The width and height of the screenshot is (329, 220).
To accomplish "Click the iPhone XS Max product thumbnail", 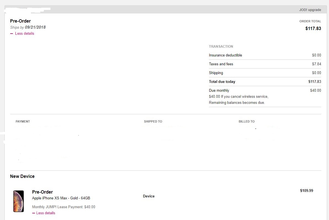I will pyautogui.click(x=18, y=201).
